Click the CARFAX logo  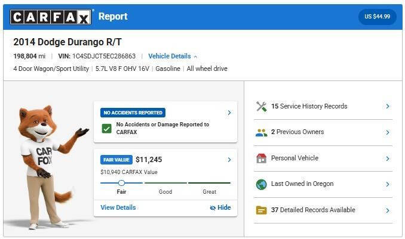pyautogui.click(x=51, y=17)
